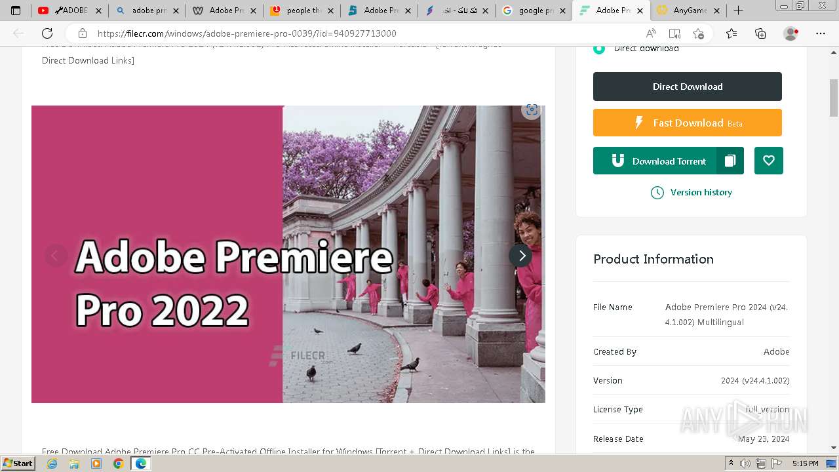The image size is (839, 472).
Task: Open the Windows Start menu
Action: (x=18, y=463)
